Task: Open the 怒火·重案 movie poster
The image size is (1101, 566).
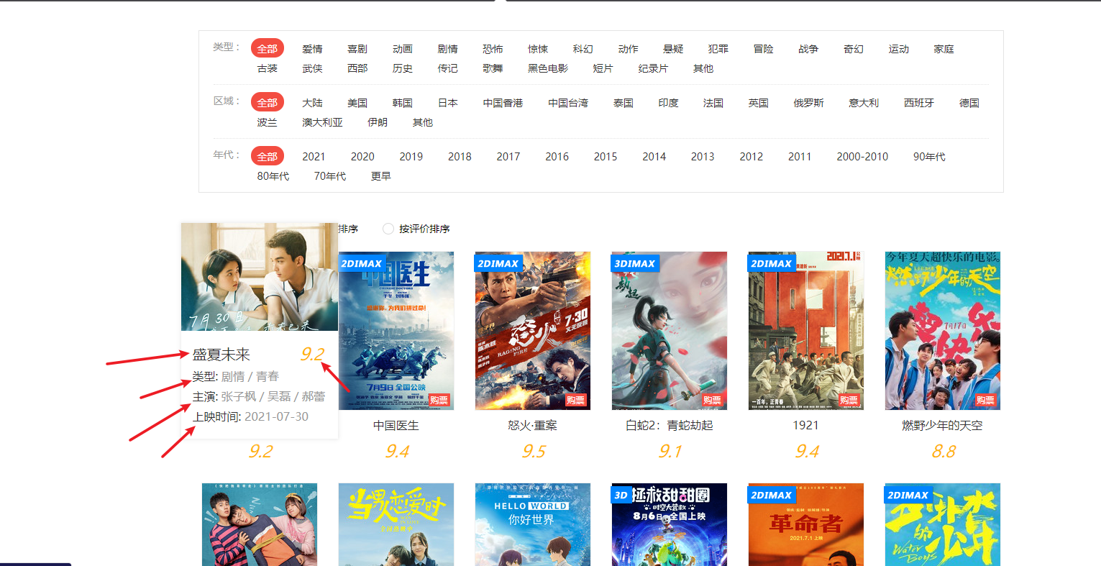Action: [533, 331]
